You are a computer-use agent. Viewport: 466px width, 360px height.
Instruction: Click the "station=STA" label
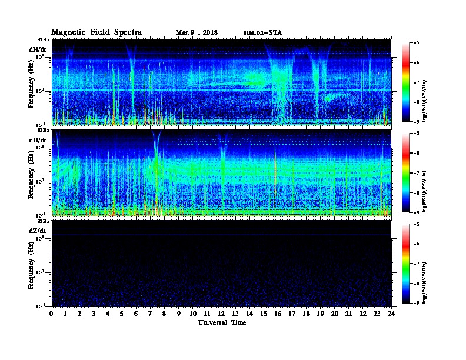[262, 33]
